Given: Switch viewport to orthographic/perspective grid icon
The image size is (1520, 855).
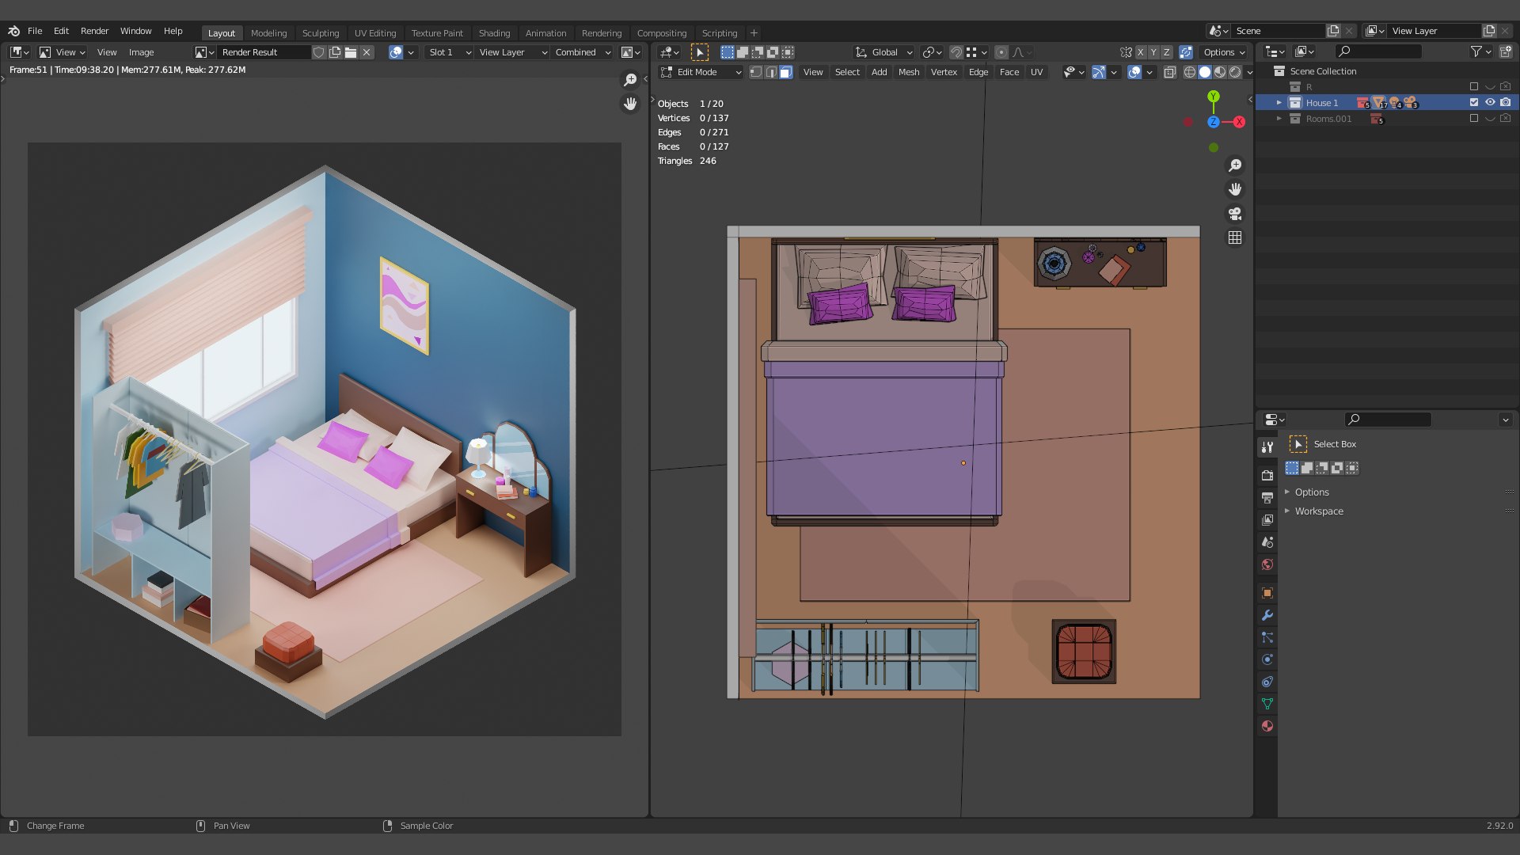Looking at the screenshot, I should pyautogui.click(x=1234, y=237).
